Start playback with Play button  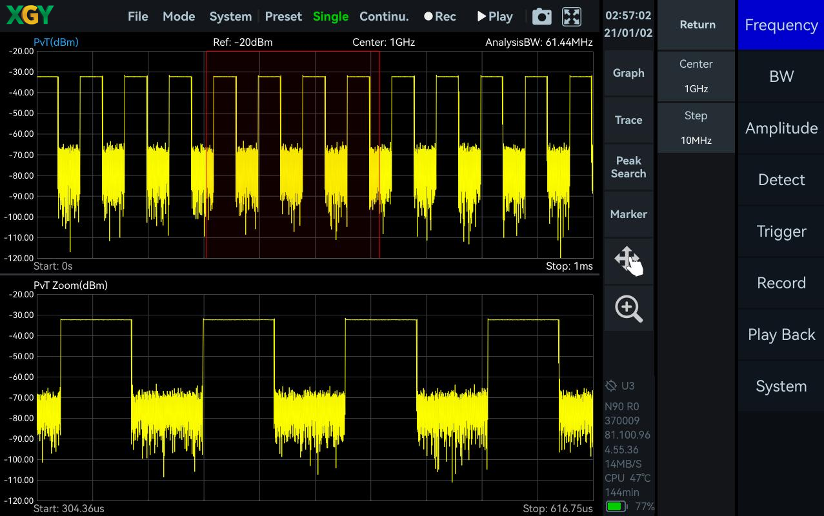[495, 17]
